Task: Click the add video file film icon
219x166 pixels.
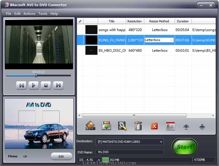Action: [x=91, y=126]
